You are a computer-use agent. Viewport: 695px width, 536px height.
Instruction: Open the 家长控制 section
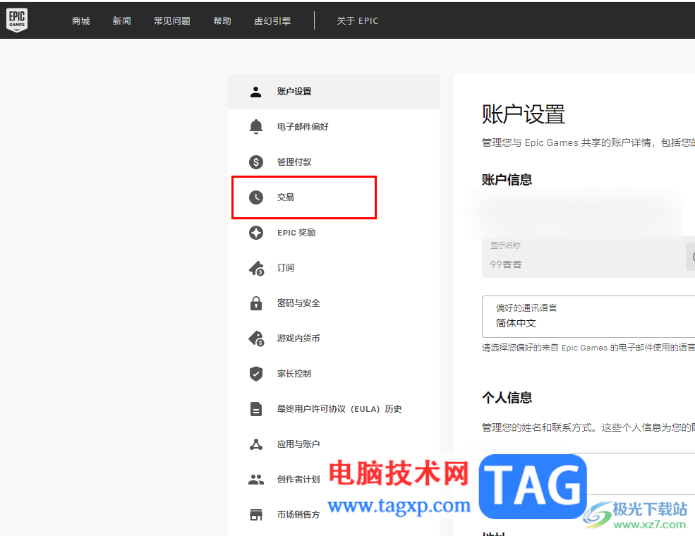click(x=334, y=373)
